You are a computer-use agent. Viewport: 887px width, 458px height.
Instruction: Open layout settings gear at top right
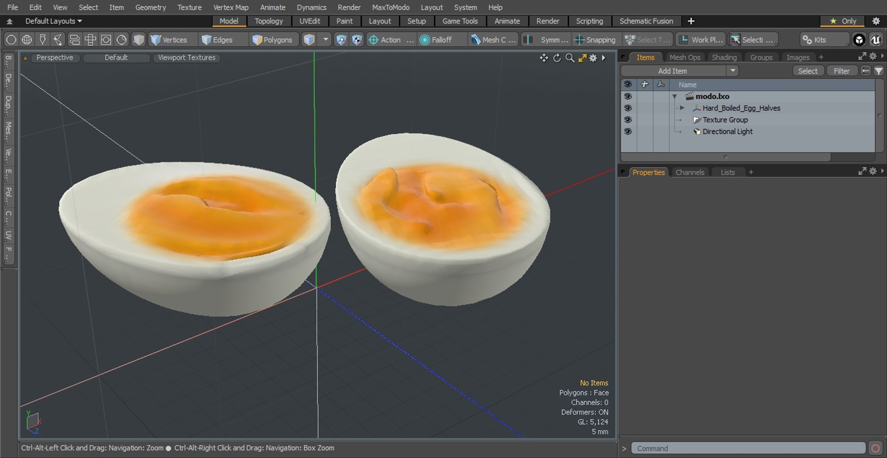[876, 21]
